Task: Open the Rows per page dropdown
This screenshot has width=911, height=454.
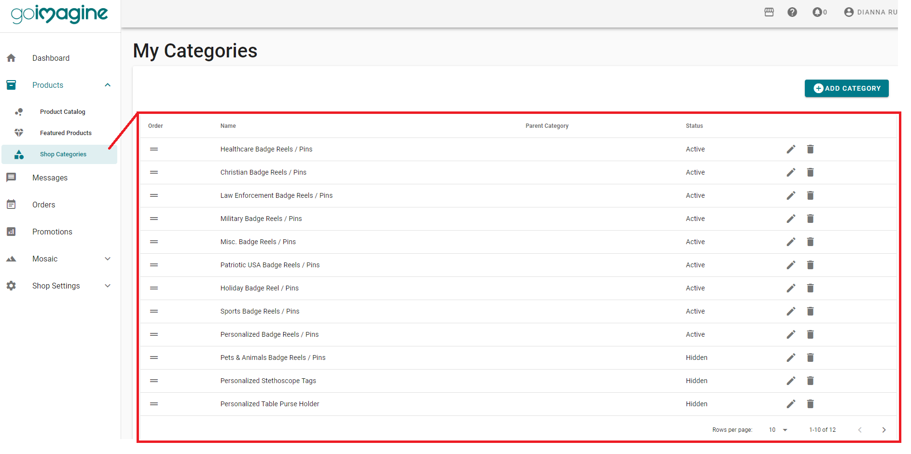Action: [777, 429]
